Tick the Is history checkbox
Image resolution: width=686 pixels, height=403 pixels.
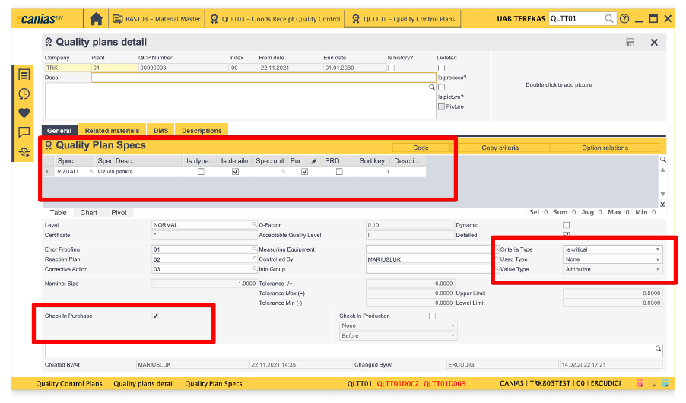(391, 68)
